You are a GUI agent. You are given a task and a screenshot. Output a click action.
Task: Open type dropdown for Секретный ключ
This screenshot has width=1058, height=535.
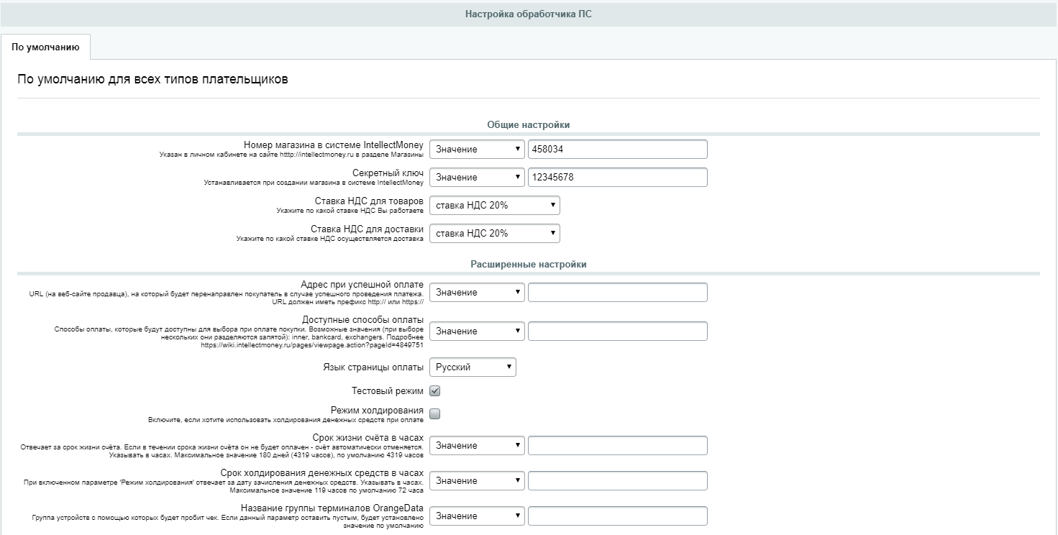pyautogui.click(x=477, y=177)
